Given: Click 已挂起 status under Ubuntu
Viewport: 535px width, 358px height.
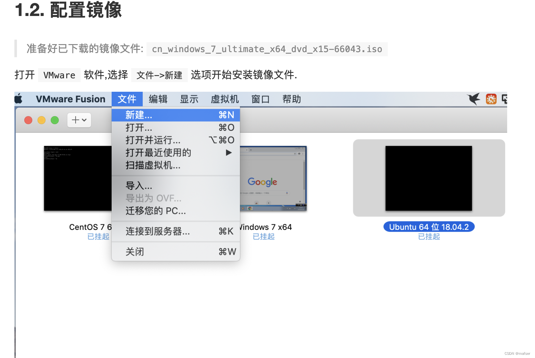Looking at the screenshot, I should pyautogui.click(x=429, y=237).
